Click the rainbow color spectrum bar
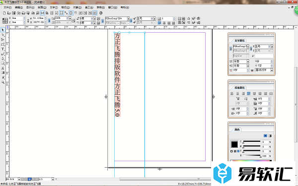Screen dimensions: 298x186 click(x=251, y=161)
